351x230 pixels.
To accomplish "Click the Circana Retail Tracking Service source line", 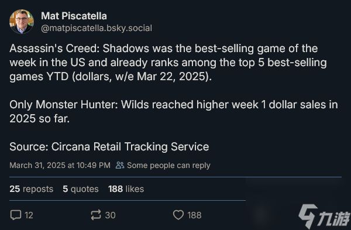I will click(x=109, y=147).
